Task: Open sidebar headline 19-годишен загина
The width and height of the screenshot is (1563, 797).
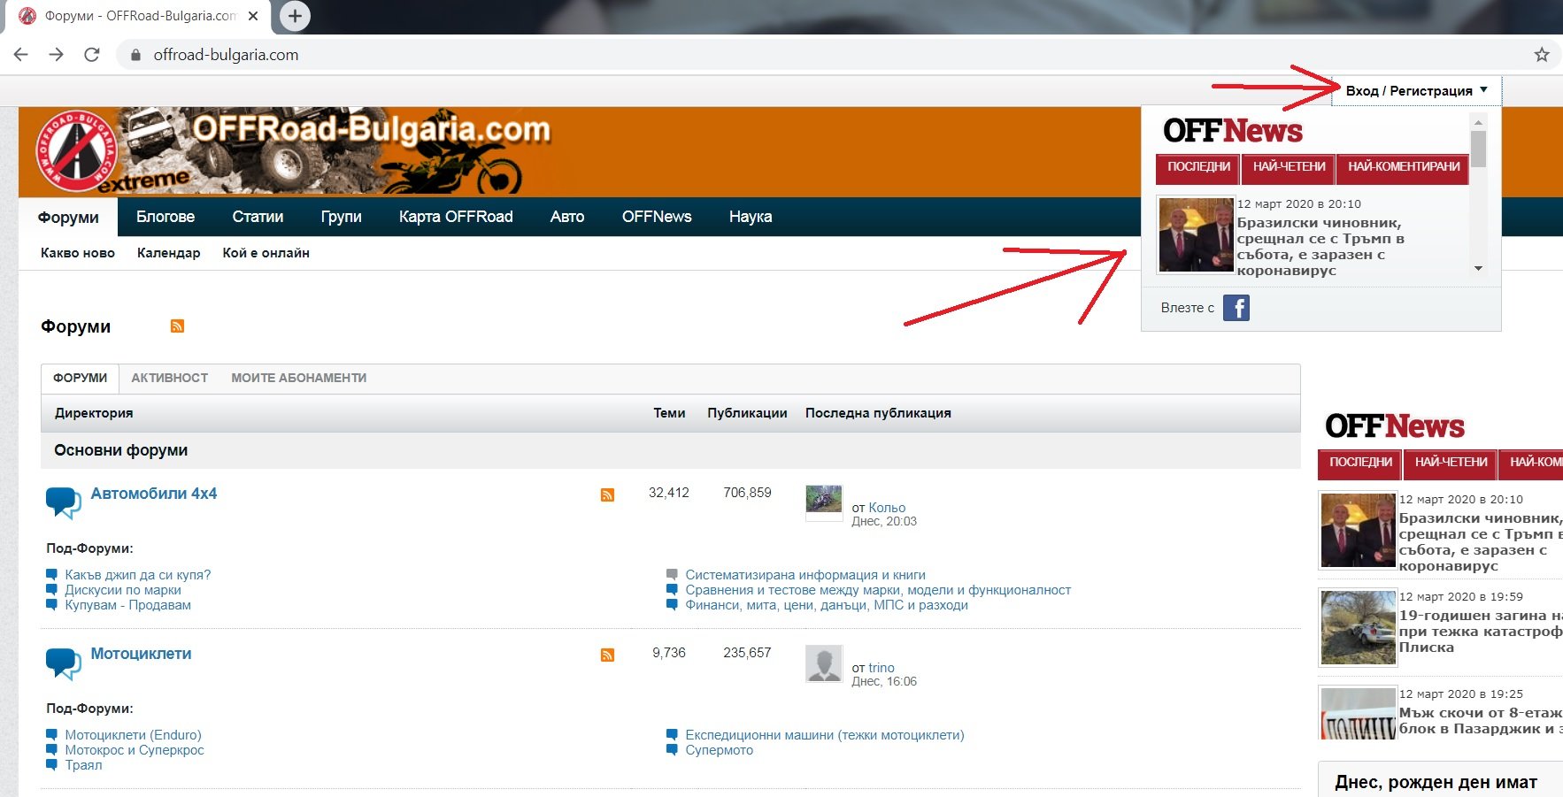Action: coord(1481,632)
